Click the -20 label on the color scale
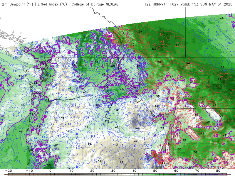Screen dimensions: 235x176 tap(9, 171)
